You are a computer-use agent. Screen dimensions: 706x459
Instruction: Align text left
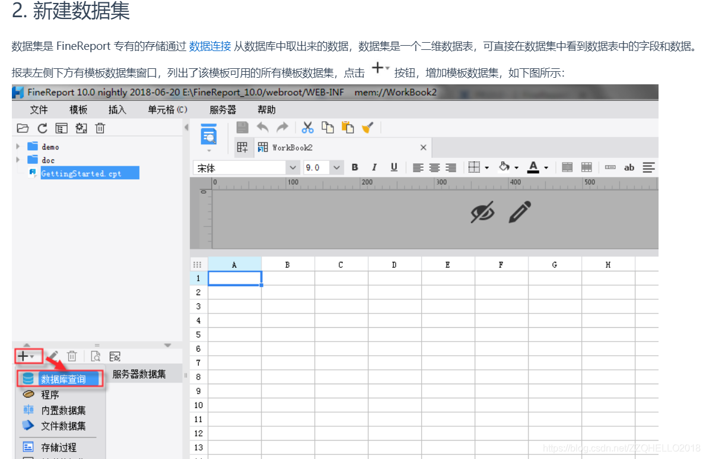[x=418, y=168]
